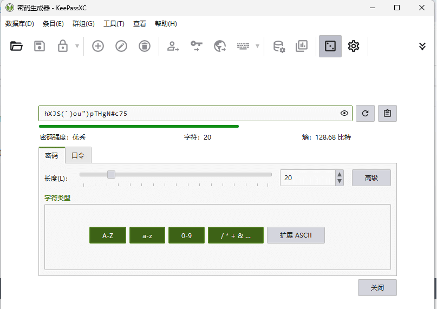Viewport: 437px width, 309px height.
Task: Expand toolbar overflow double chevron
Action: click(422, 46)
